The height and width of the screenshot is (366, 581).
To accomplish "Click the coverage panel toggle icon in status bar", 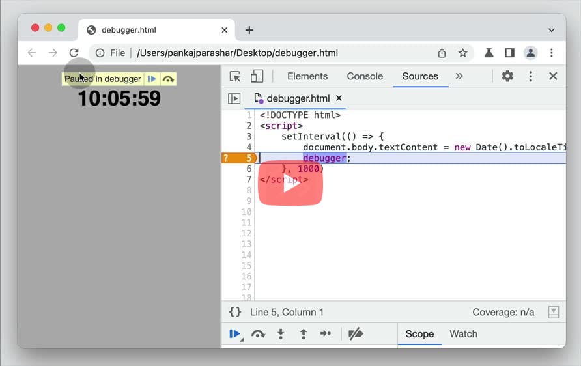I will tap(553, 312).
